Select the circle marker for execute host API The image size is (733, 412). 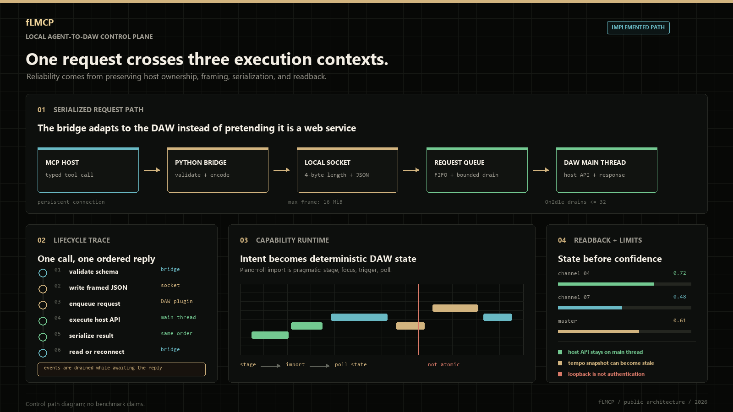click(x=43, y=321)
